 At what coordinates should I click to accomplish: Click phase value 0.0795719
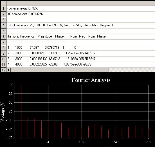[x=52, y=48]
